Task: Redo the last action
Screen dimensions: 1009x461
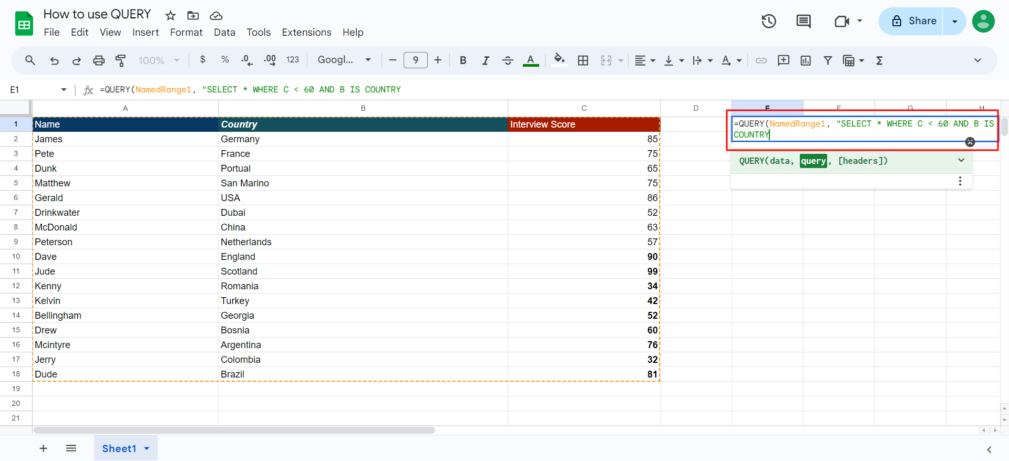Action: pos(76,60)
